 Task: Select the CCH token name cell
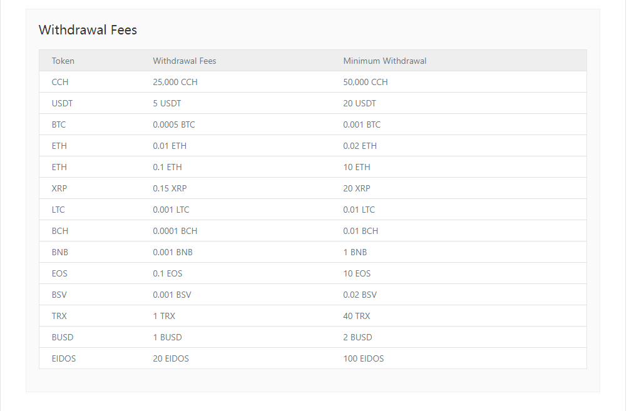click(x=60, y=82)
